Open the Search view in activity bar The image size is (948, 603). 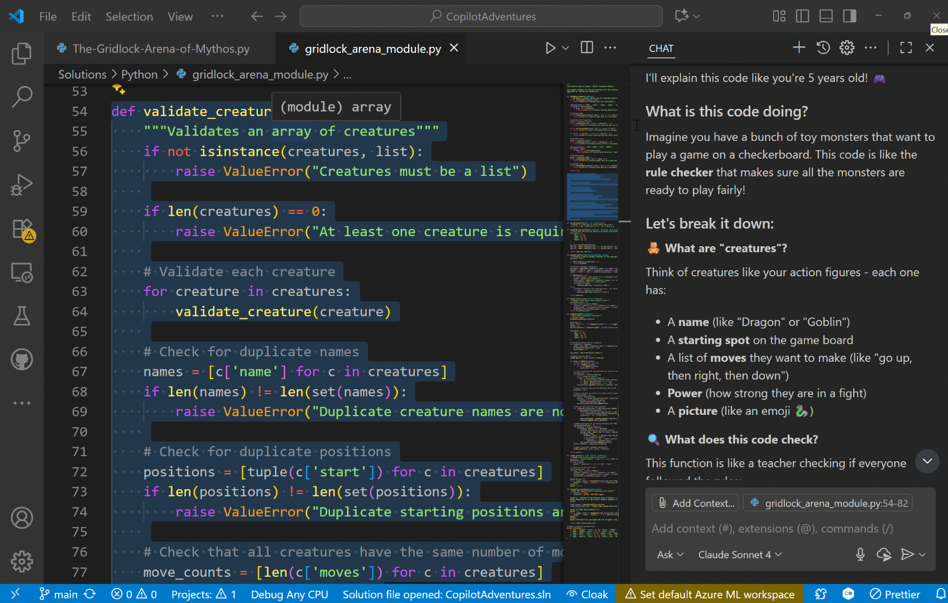click(x=22, y=96)
